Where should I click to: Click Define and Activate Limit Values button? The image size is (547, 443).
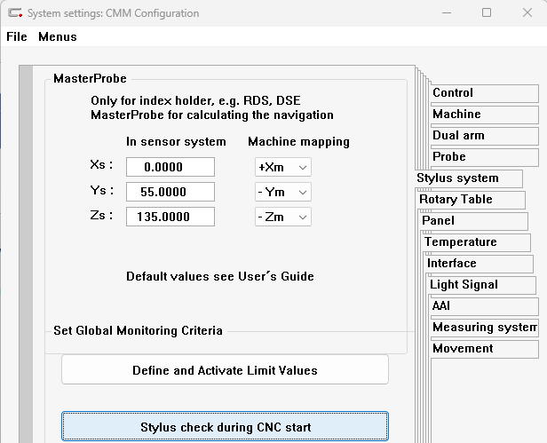(225, 370)
